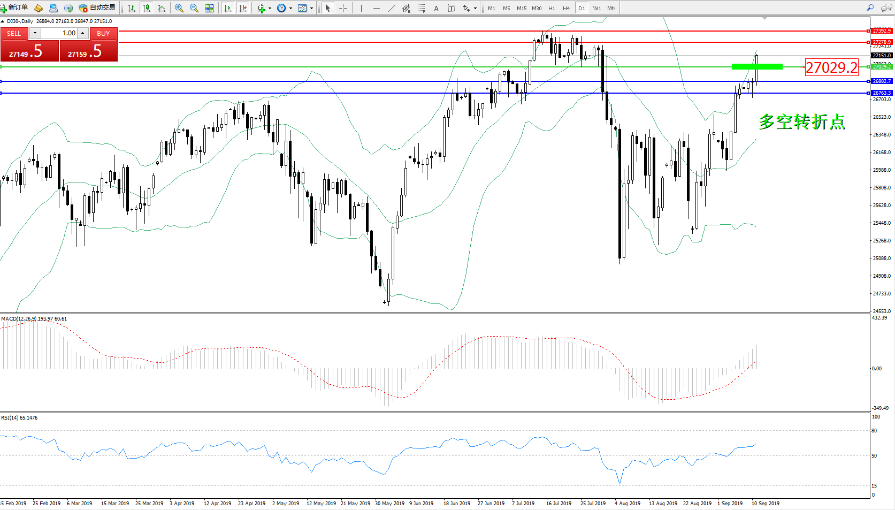Switch to the W1 weekly timeframe

pos(597,8)
